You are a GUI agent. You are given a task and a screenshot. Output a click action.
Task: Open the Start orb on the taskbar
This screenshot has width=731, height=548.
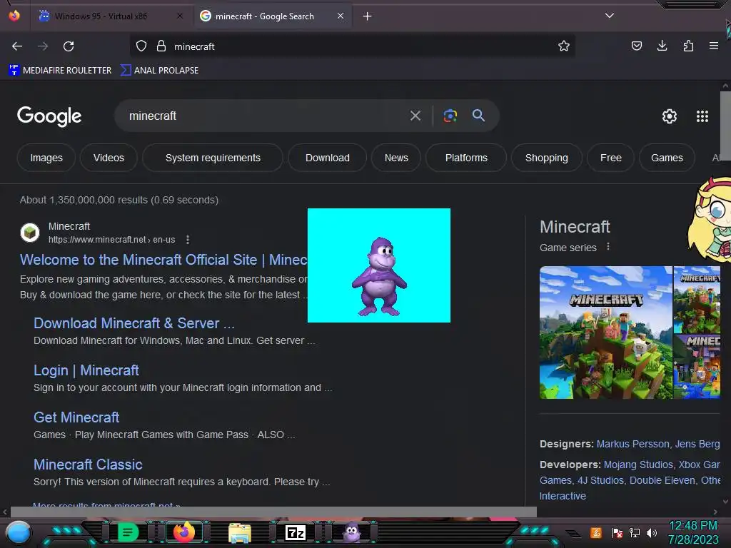coord(19,532)
